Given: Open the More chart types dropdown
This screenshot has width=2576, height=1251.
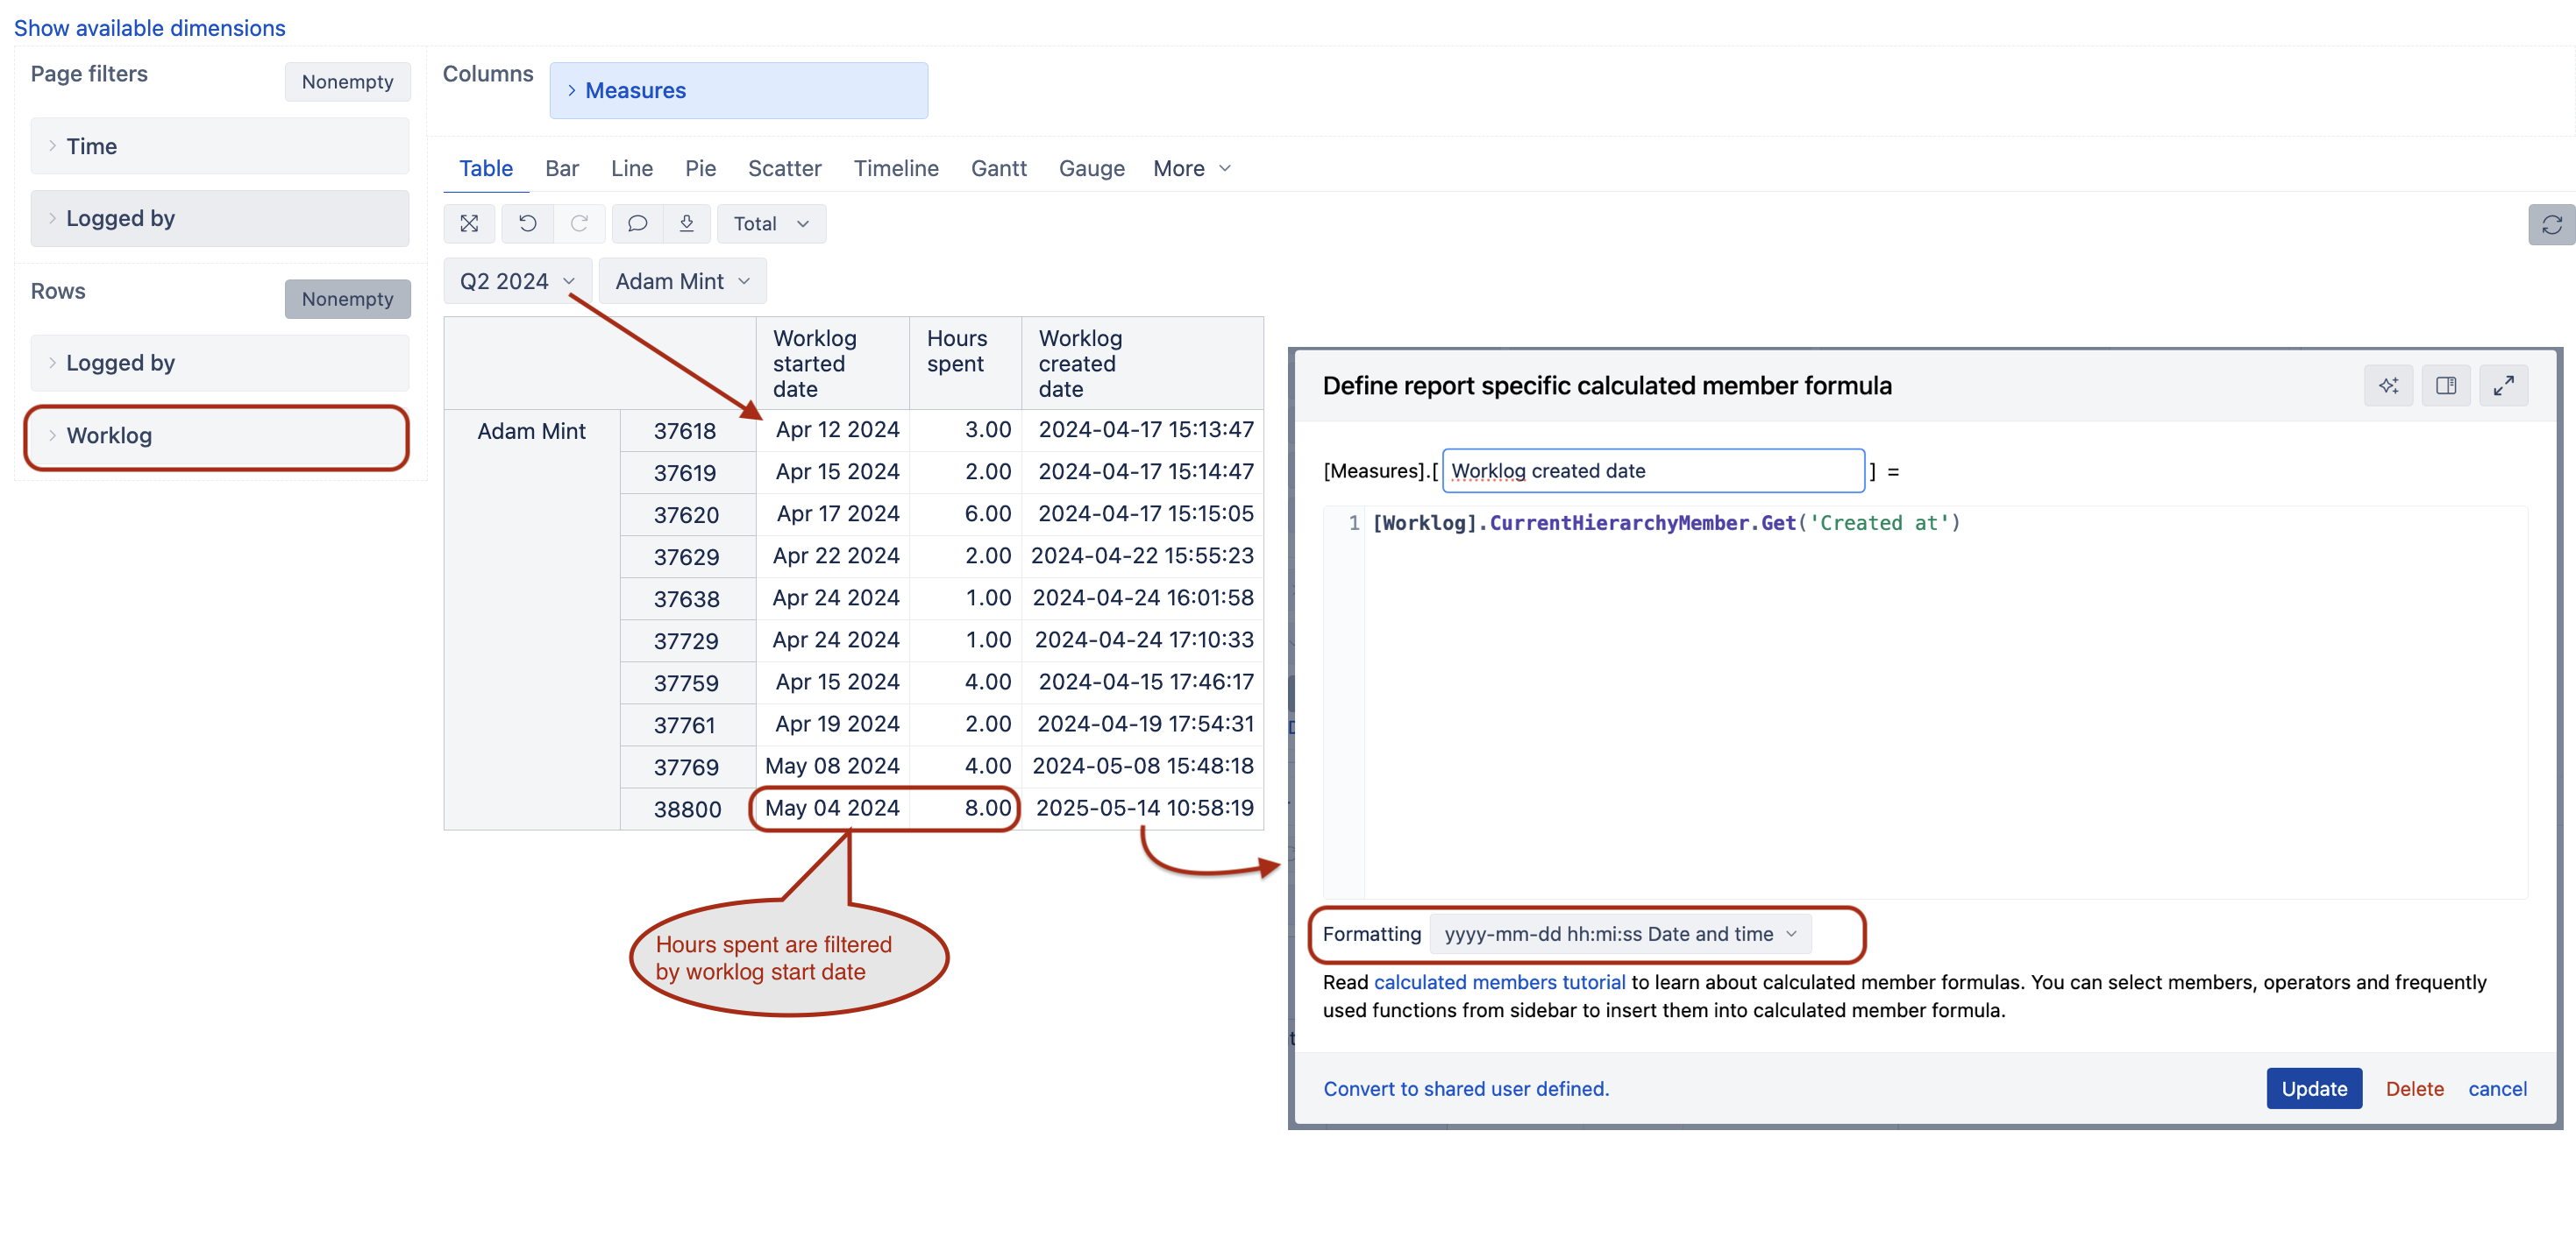Looking at the screenshot, I should pyautogui.click(x=1192, y=169).
